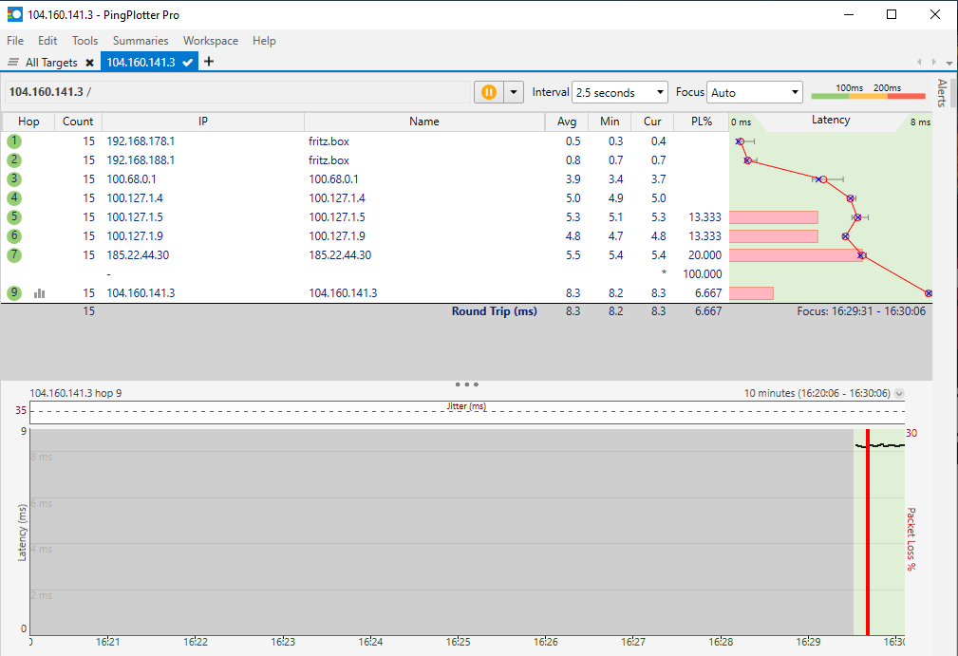Close the All Targets tab
The image size is (958, 656).
(90, 63)
